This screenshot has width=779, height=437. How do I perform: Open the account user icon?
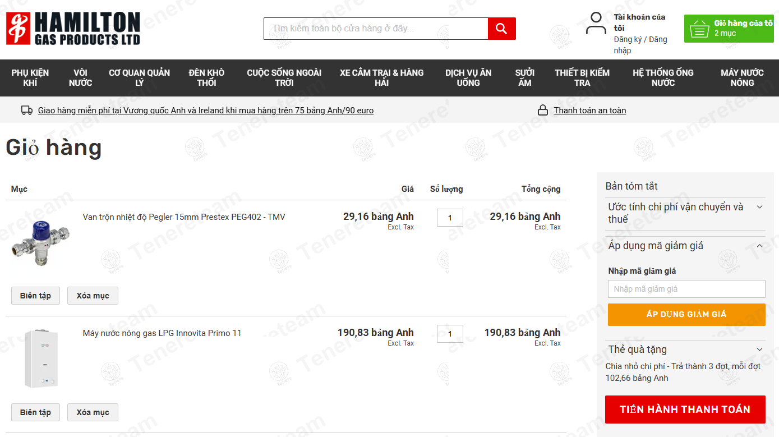(x=596, y=24)
